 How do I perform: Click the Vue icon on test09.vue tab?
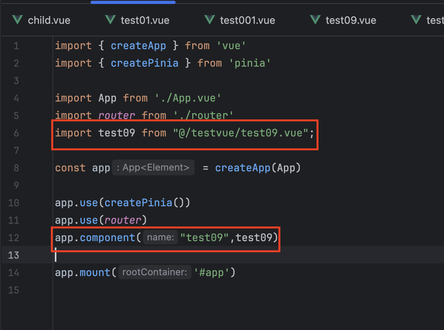[315, 20]
